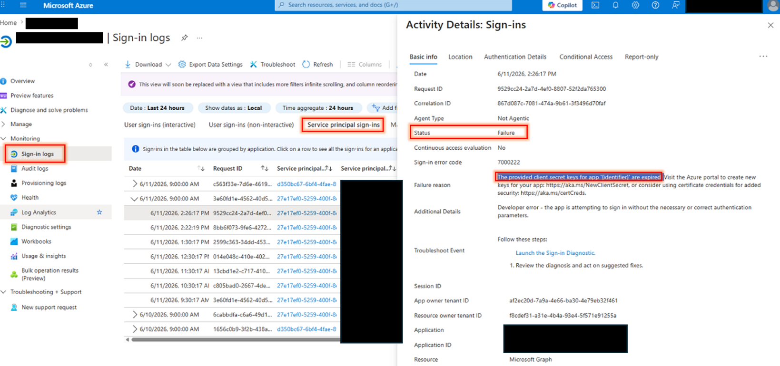
Task: Open Preview features
Action: click(x=32, y=96)
